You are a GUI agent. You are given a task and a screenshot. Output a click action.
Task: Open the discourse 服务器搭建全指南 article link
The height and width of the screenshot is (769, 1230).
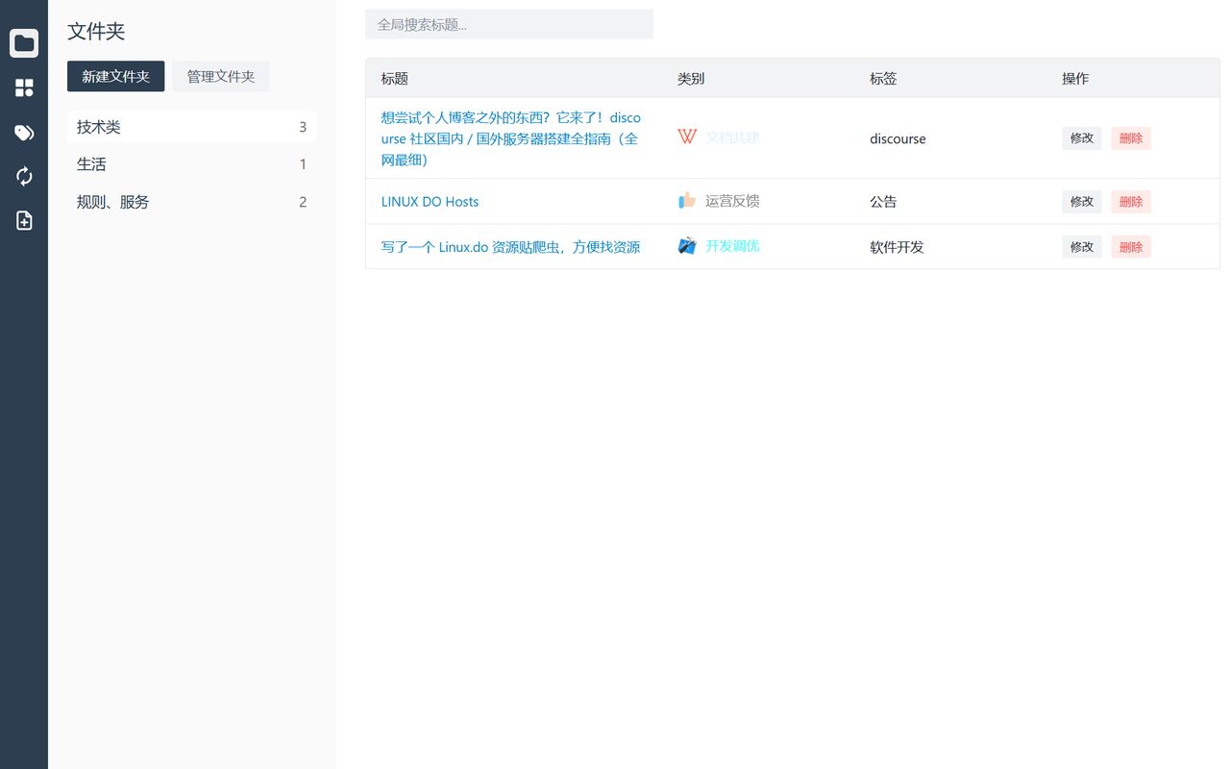pyautogui.click(x=510, y=137)
